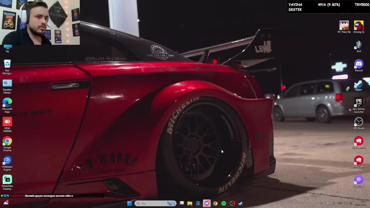Open Chrome from the taskbar
370x208 pixels.
pyautogui.click(x=215, y=203)
